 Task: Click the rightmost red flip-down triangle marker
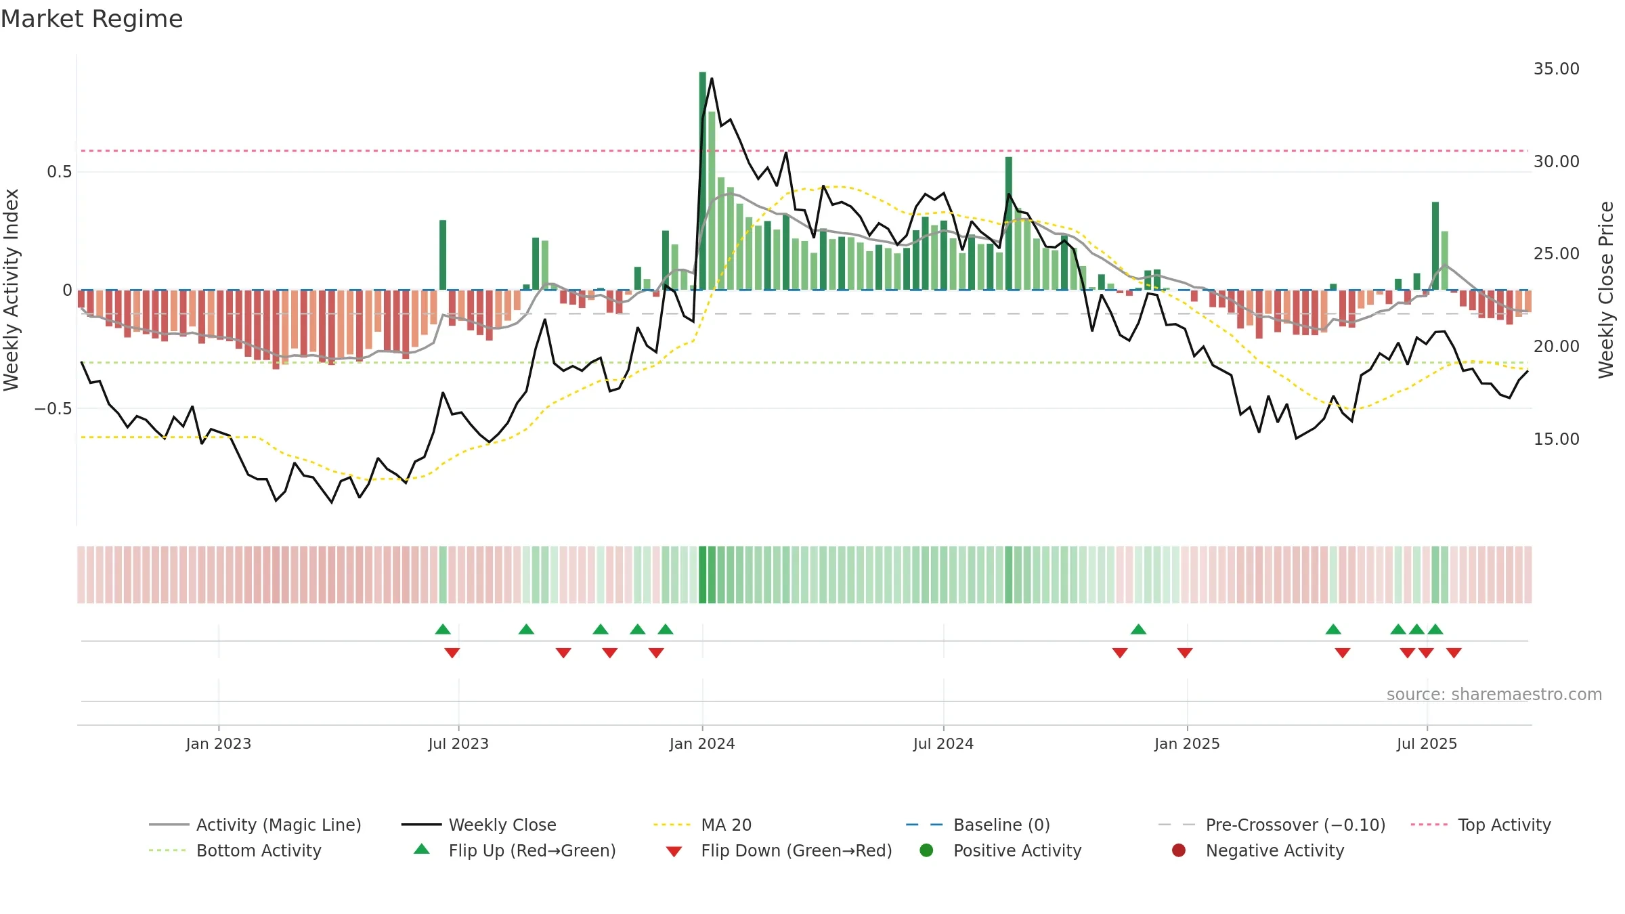pos(1454,653)
